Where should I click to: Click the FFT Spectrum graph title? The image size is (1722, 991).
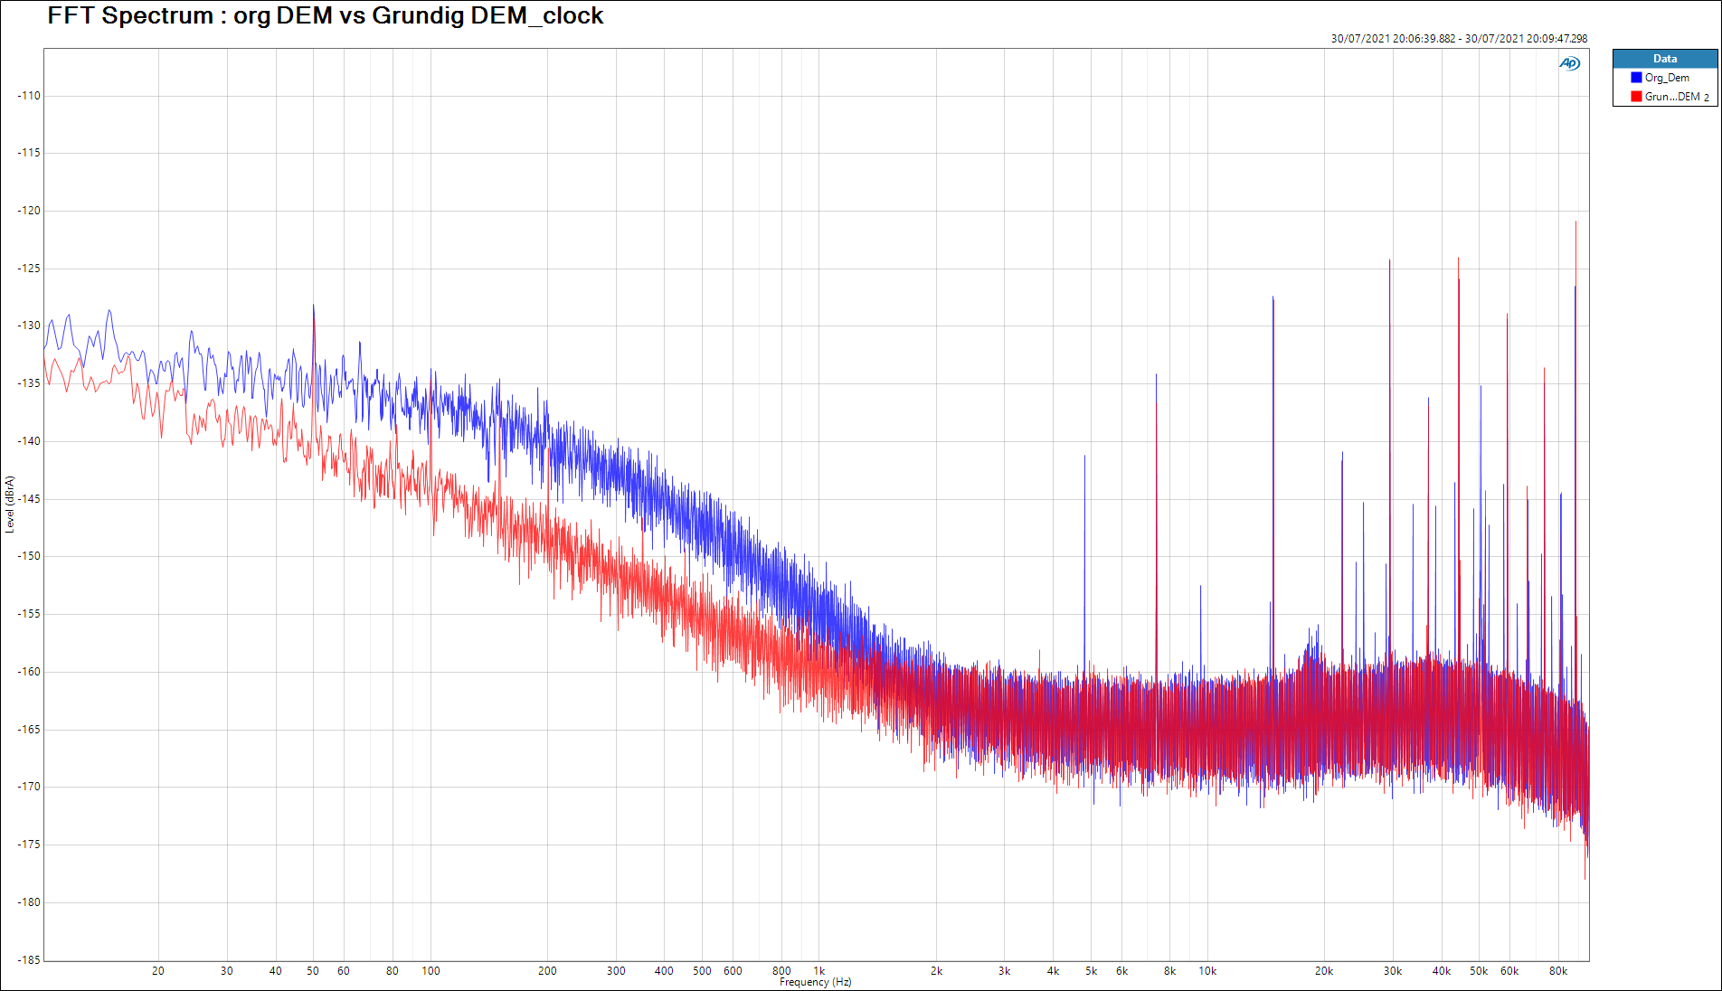pos(326,16)
